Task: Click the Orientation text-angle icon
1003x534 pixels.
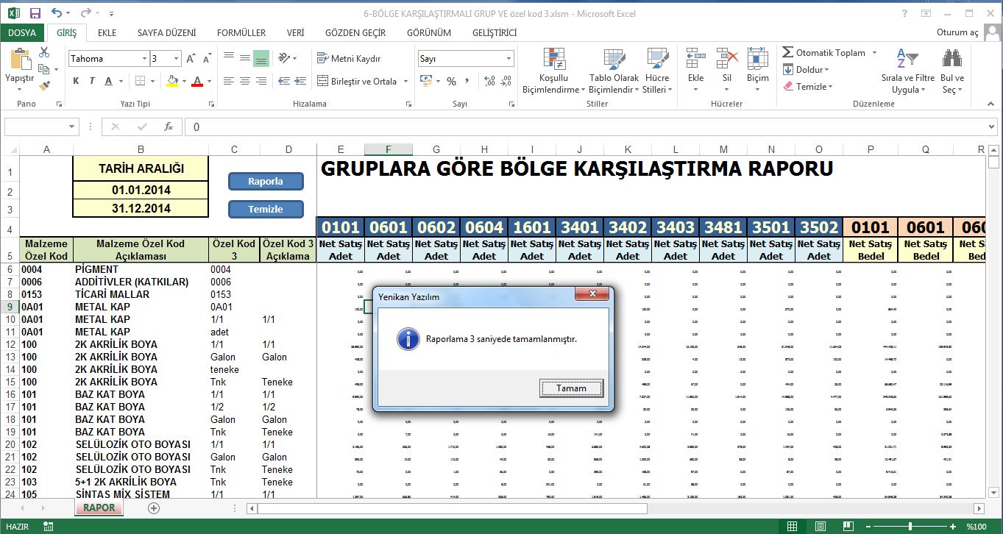Action: coord(286,58)
